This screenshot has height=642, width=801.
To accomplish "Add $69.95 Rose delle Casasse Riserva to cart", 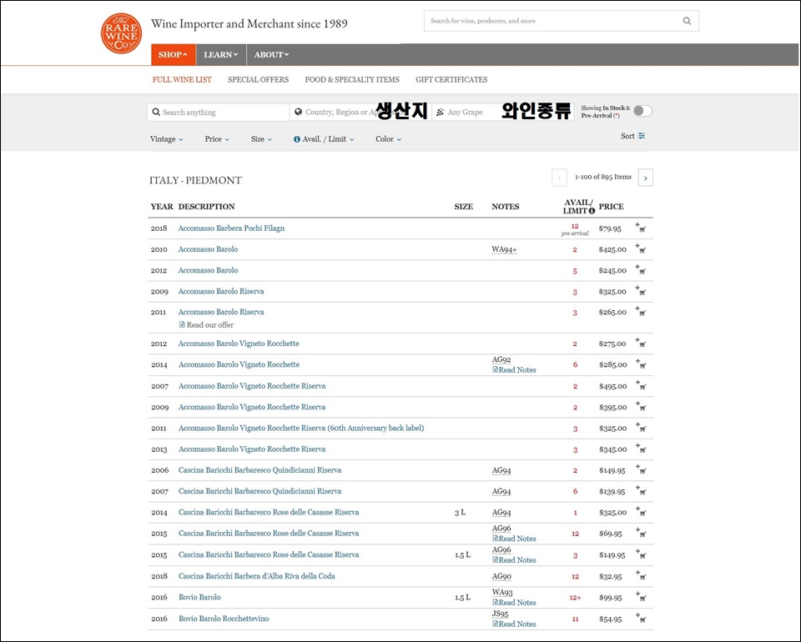I will click(x=641, y=533).
